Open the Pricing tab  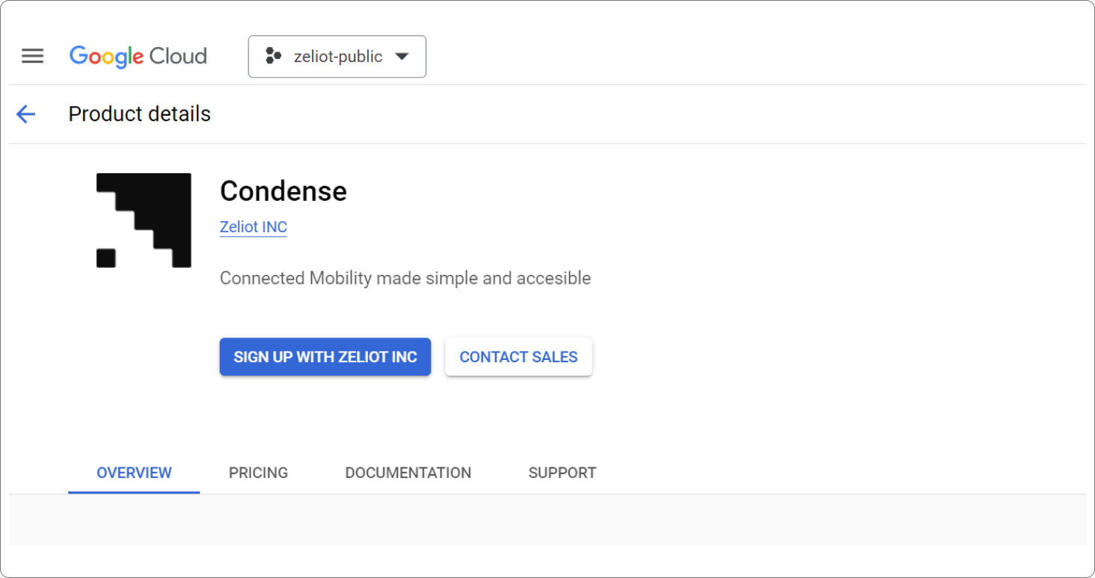[258, 473]
